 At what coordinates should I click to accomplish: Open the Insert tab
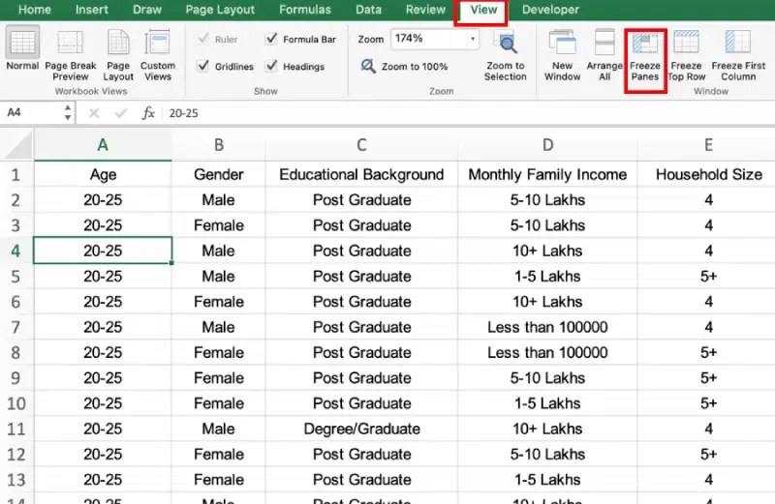pos(91,10)
